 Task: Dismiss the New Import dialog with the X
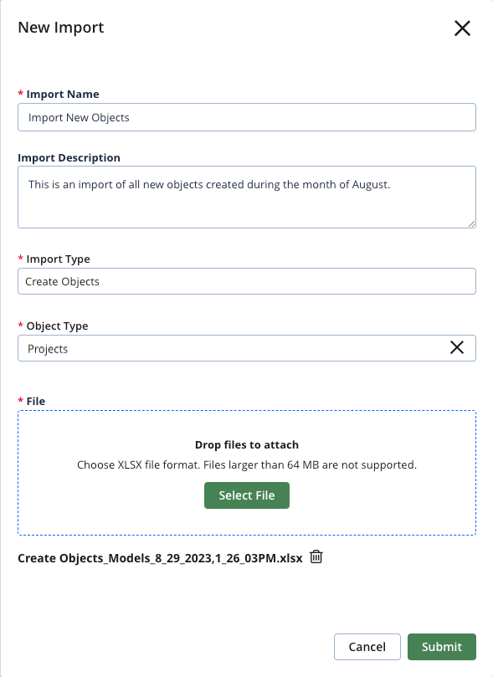click(x=462, y=28)
